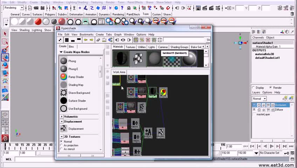Select the Occlusion render layer

coord(281,105)
